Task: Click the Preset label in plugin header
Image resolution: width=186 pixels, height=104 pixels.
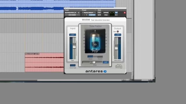Action: point(84,10)
